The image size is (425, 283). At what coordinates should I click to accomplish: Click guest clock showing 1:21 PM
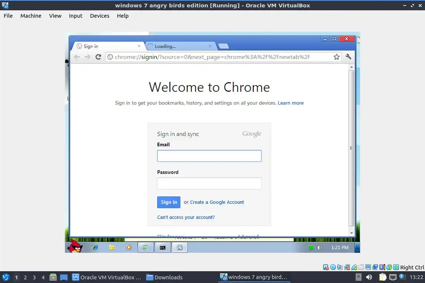(340, 248)
